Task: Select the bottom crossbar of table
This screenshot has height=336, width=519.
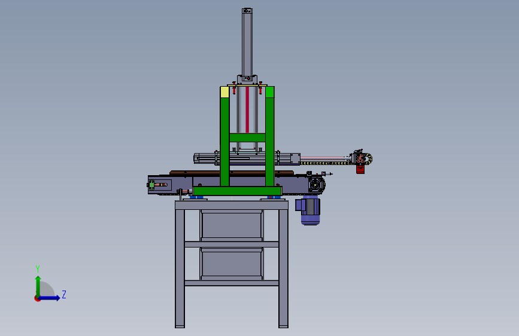Action: [232, 283]
